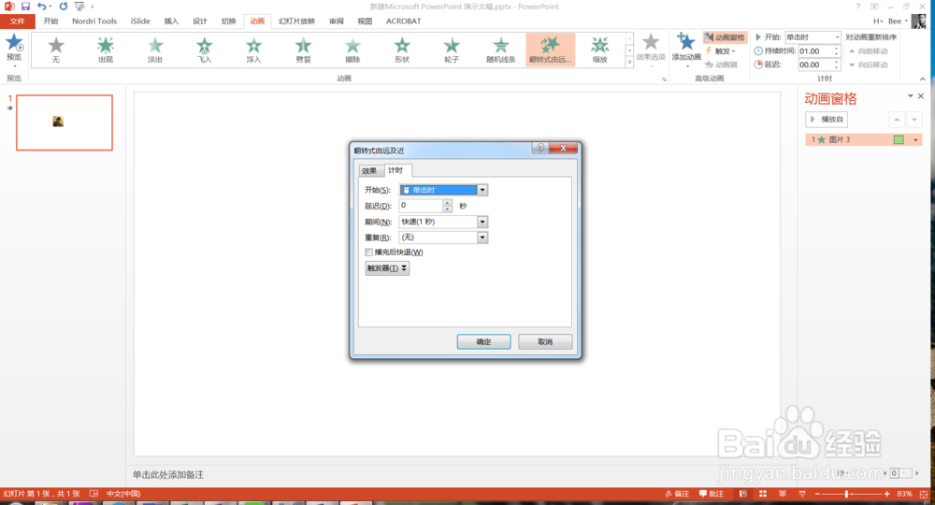The width and height of the screenshot is (935, 505).
Task: Select the 劈裂 split animation
Action: pyautogui.click(x=304, y=50)
